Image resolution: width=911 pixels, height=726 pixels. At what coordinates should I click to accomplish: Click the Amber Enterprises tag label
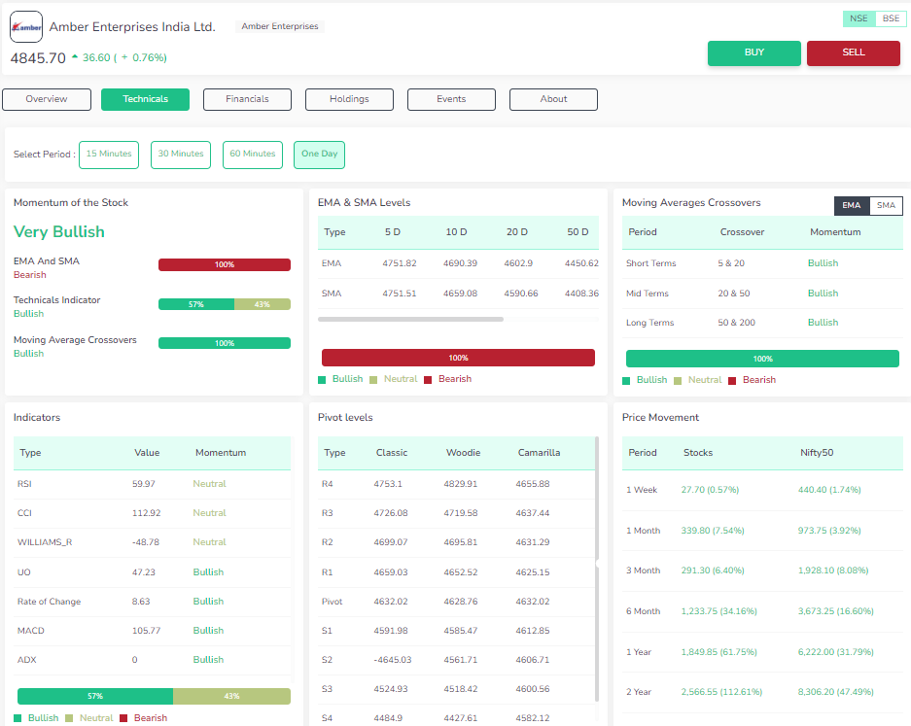click(280, 26)
